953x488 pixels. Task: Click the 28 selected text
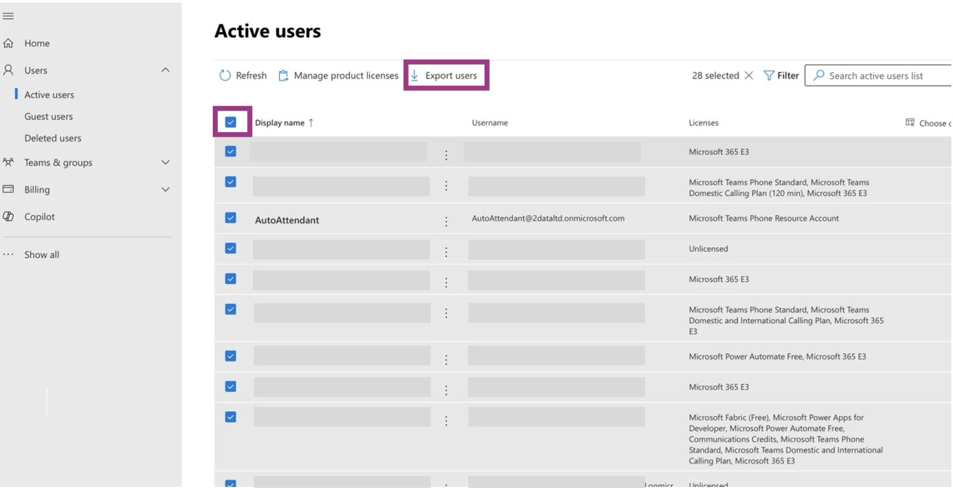click(715, 75)
